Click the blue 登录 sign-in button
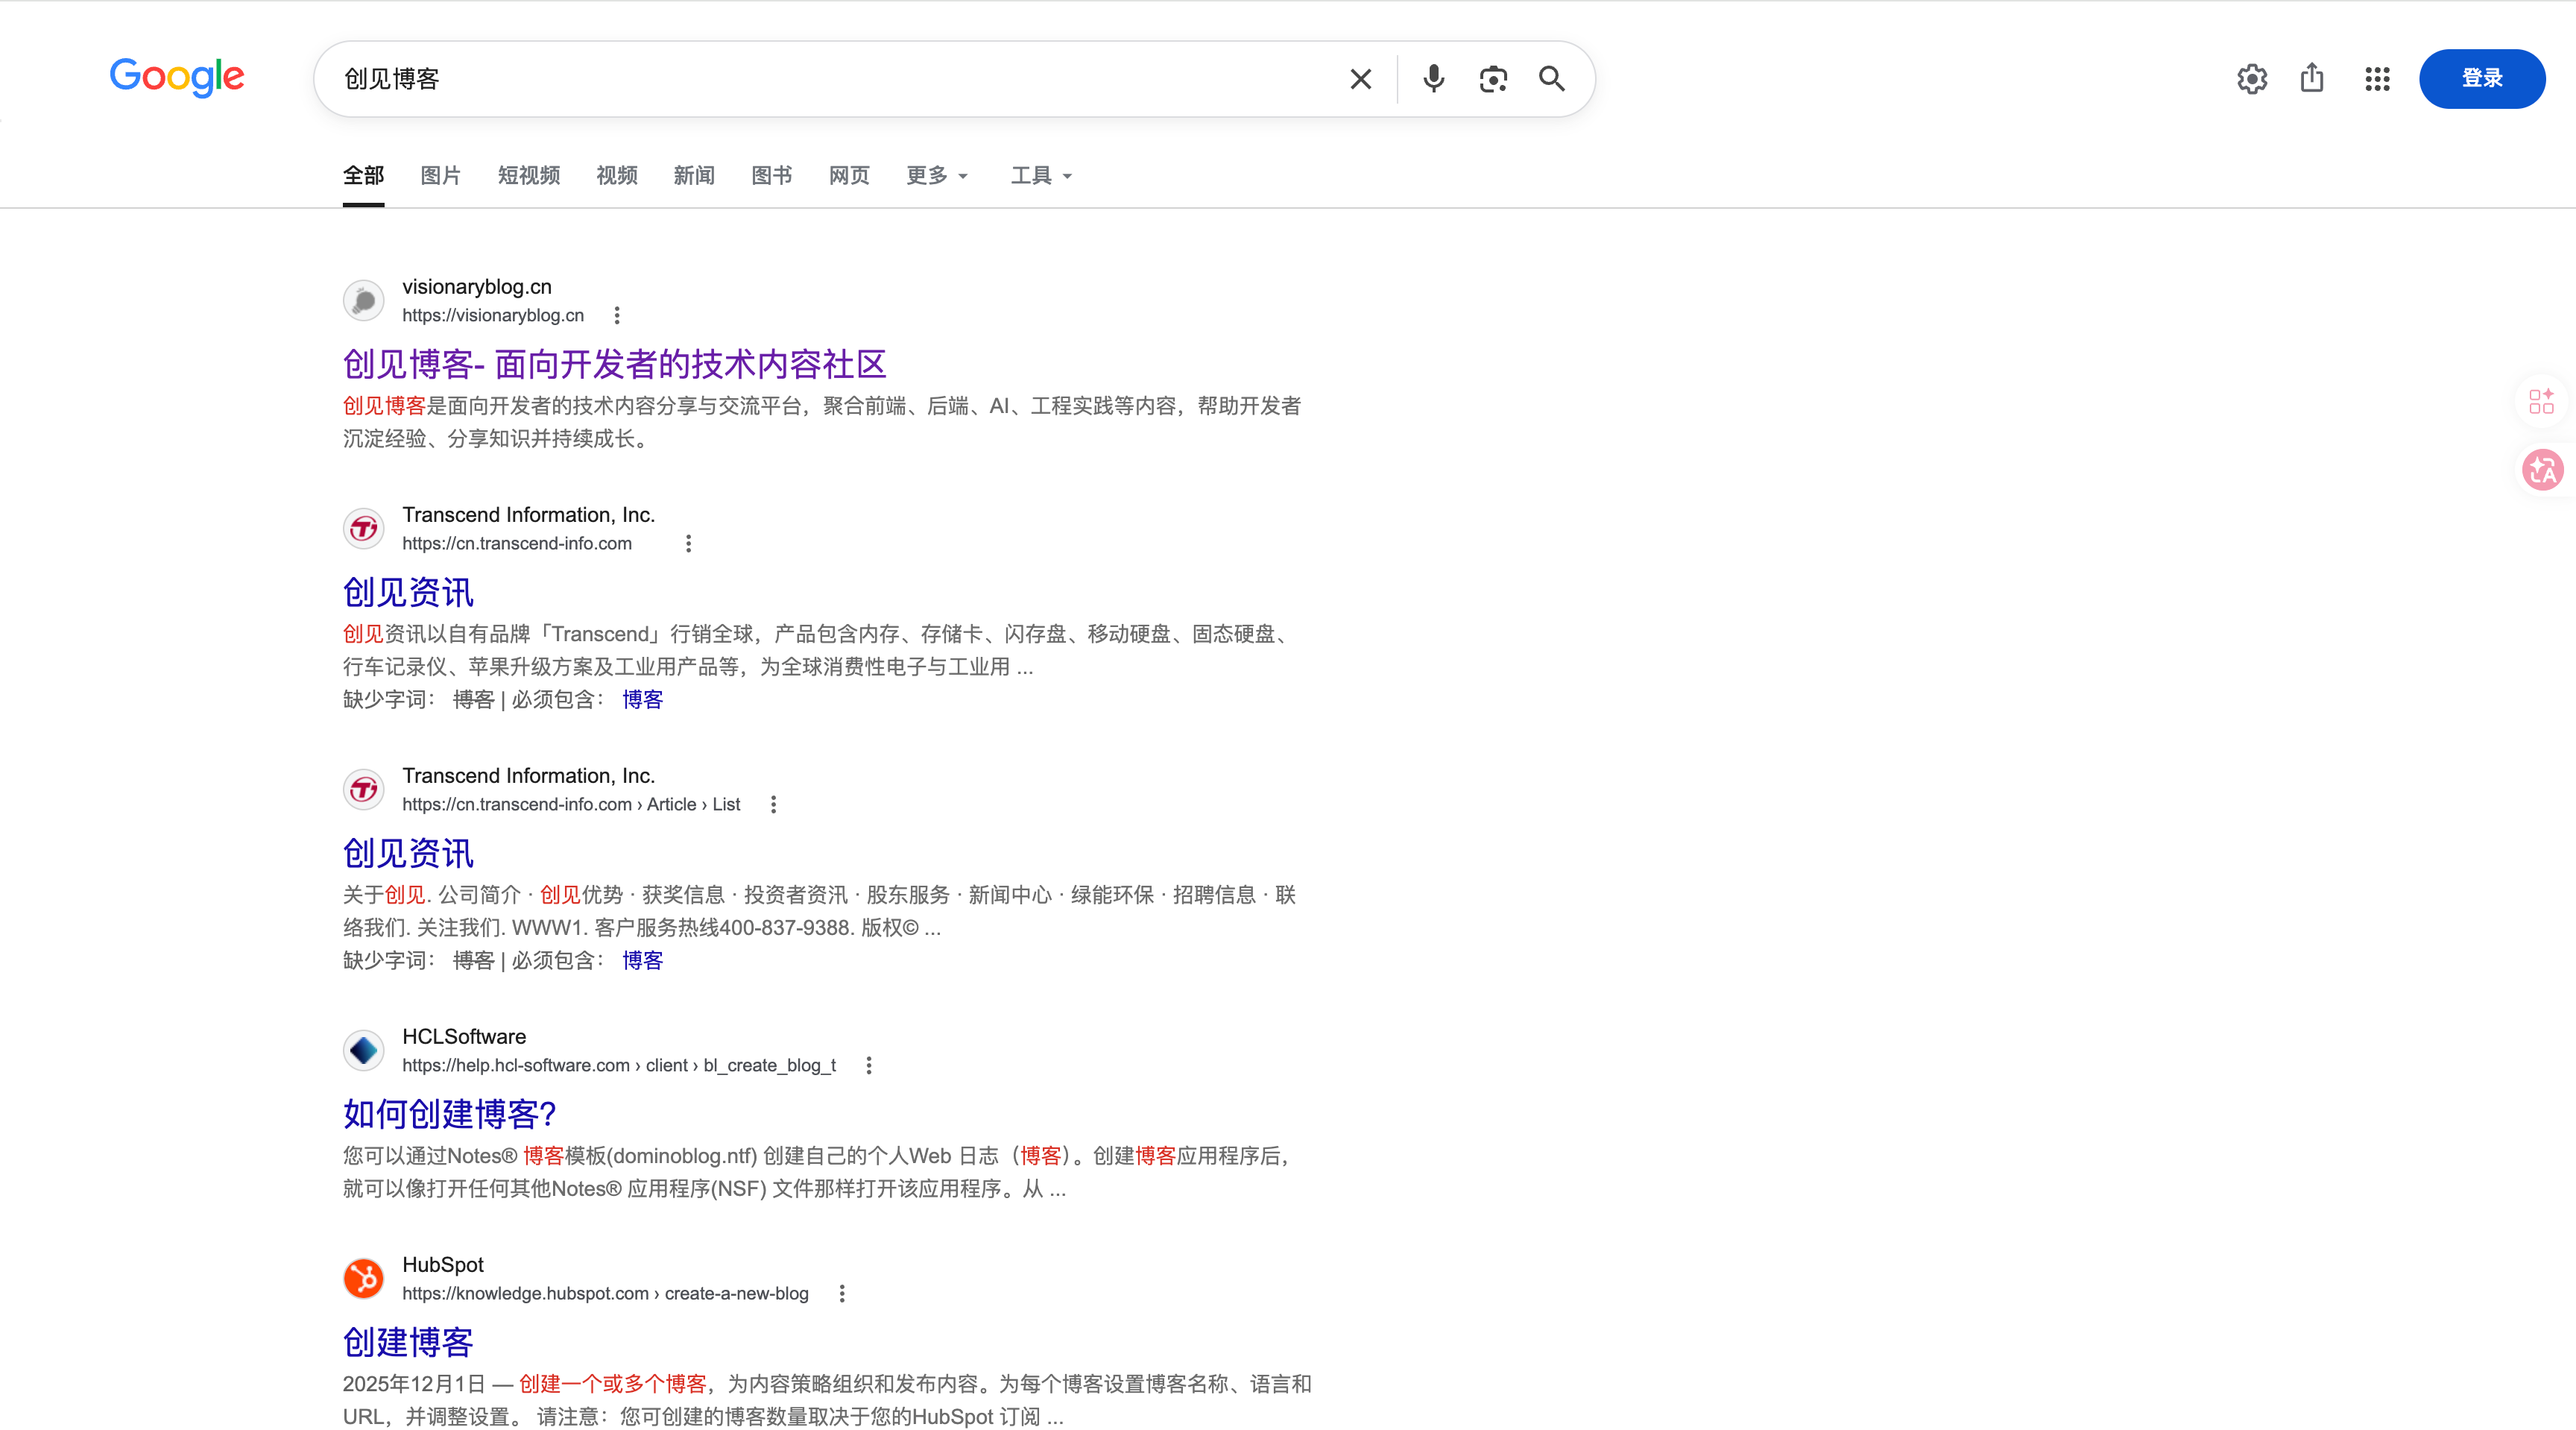 click(2482, 79)
